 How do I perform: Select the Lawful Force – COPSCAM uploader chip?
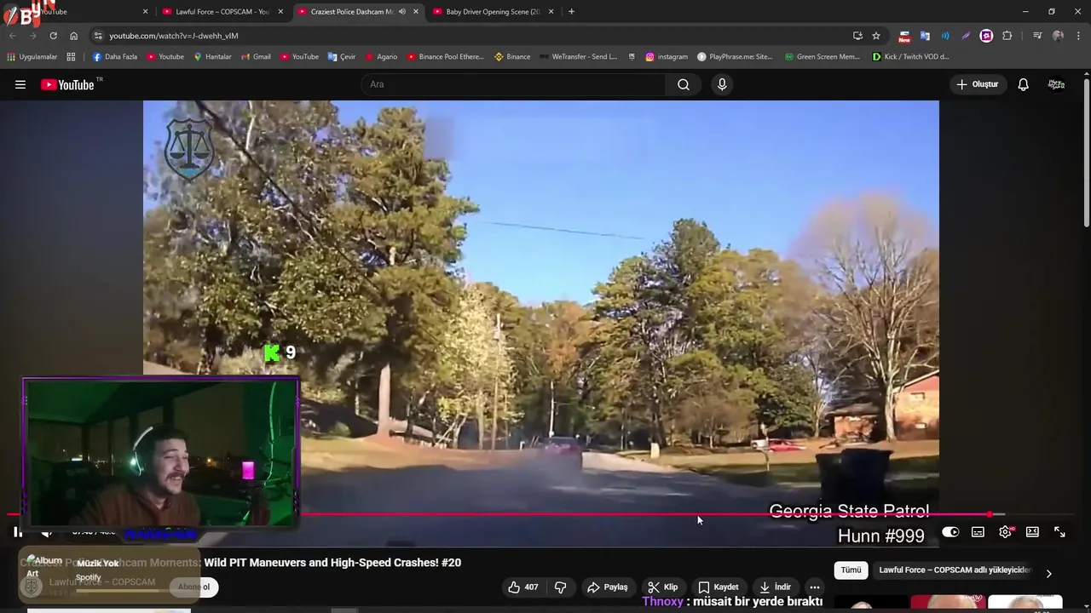pos(955,570)
